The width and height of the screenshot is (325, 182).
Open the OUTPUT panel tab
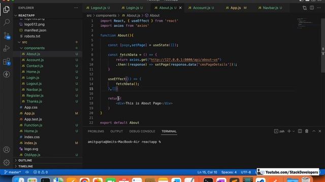[116, 131]
